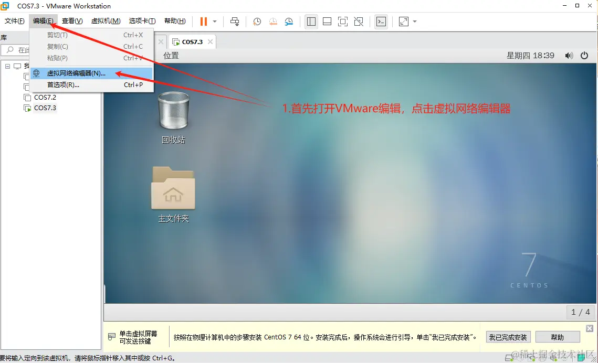Collapse the library tree root node

pyautogui.click(x=7, y=66)
